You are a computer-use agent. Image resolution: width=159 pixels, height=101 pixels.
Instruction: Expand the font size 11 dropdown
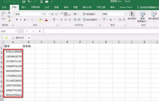pos(49,14)
